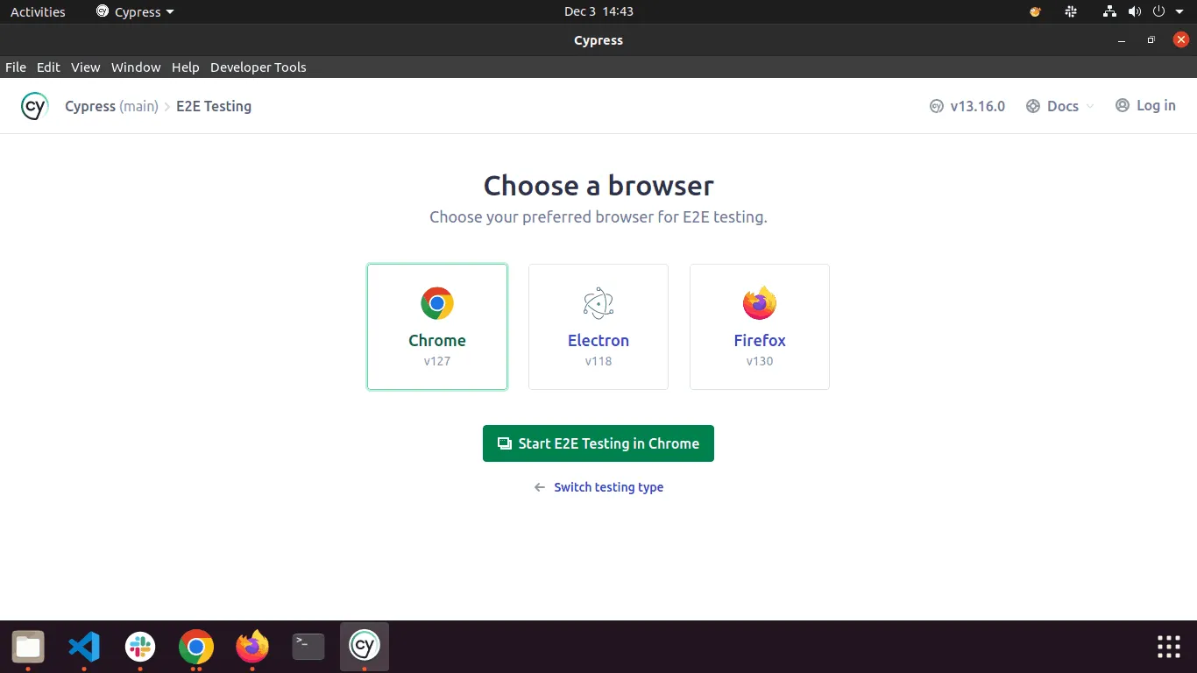The height and width of the screenshot is (673, 1197).
Task: Open Google Chrome from the dock
Action: [x=196, y=647]
